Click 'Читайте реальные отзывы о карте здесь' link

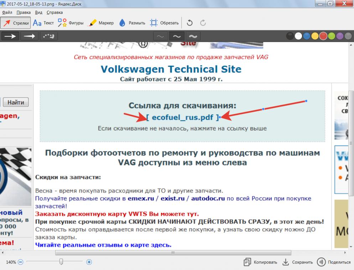coord(103,245)
